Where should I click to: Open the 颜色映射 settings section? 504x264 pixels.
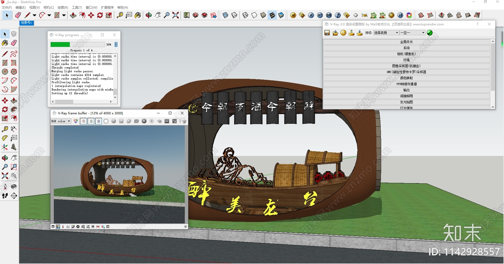pos(407,78)
